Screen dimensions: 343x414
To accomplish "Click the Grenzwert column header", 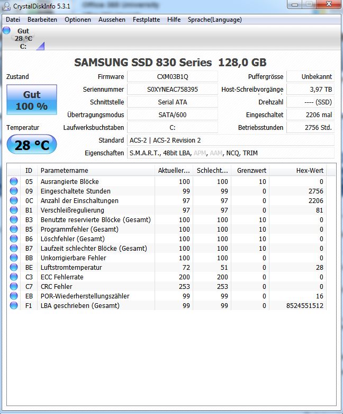I will [250, 170].
